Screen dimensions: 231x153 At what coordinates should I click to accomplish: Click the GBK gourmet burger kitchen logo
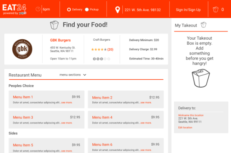22,49
